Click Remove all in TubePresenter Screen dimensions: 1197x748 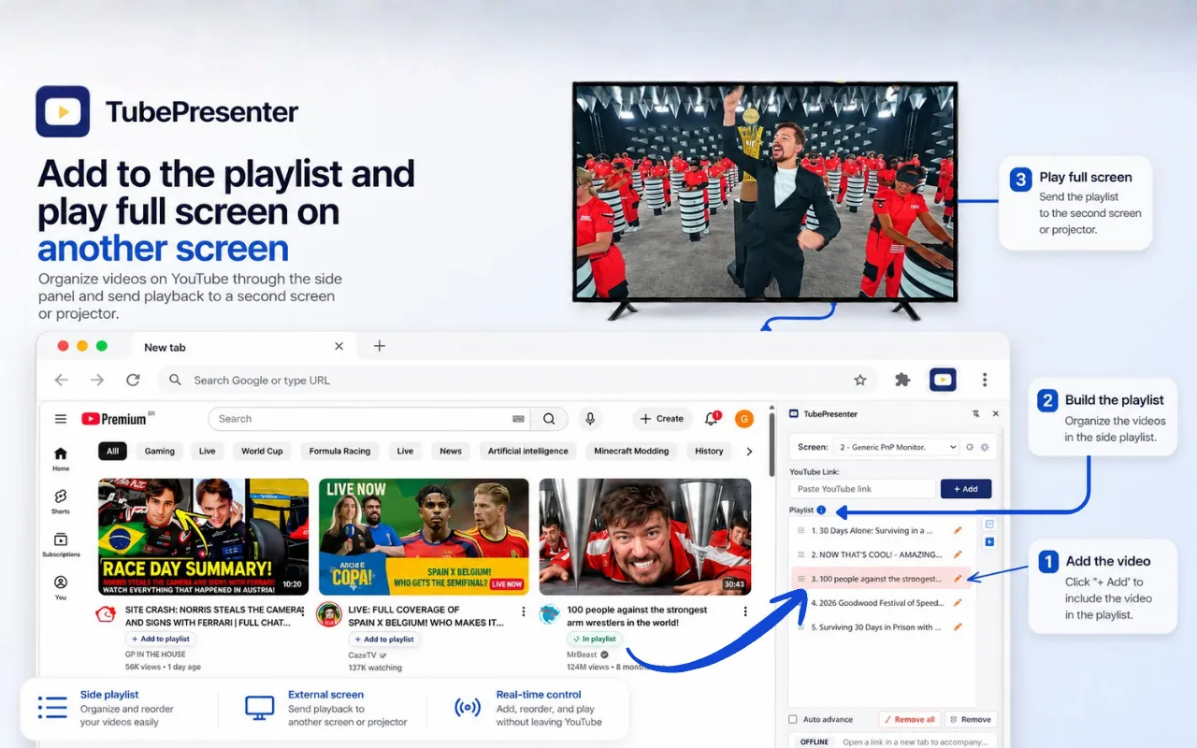(x=910, y=719)
